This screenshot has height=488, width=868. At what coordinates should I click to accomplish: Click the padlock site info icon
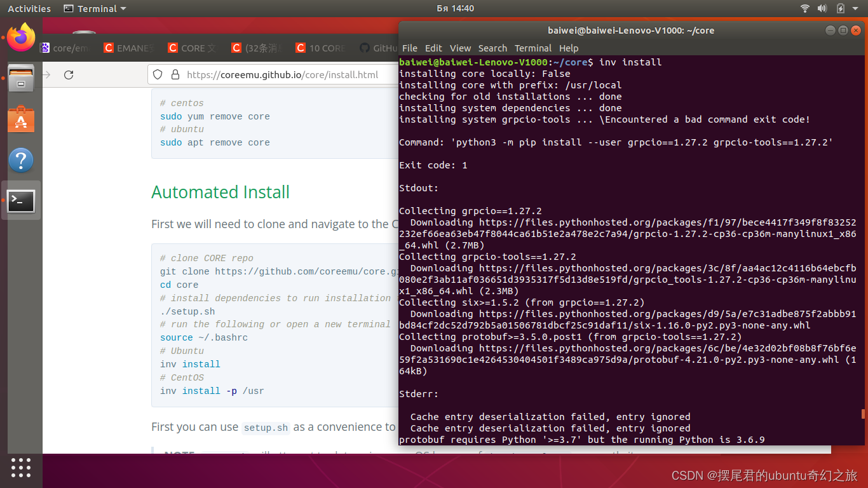click(x=175, y=75)
